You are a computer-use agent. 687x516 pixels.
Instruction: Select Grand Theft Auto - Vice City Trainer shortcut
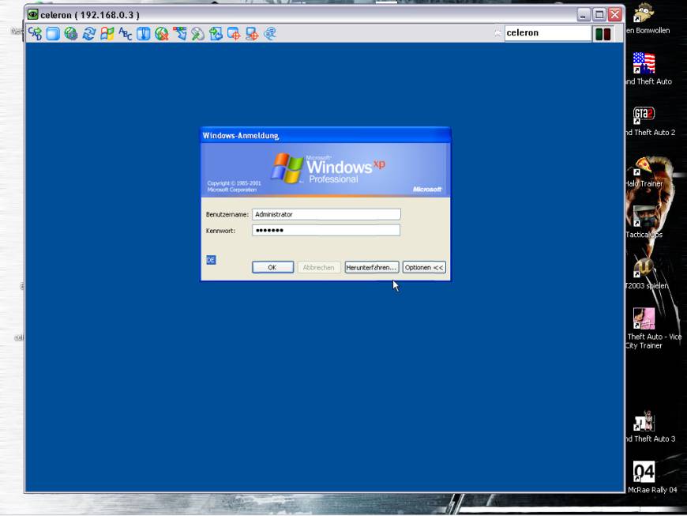click(x=653, y=329)
